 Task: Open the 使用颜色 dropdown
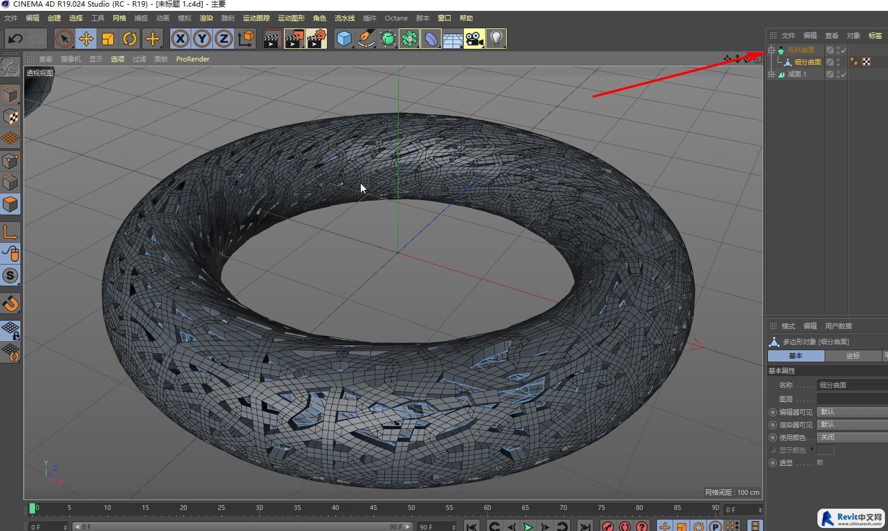pyautogui.click(x=852, y=437)
